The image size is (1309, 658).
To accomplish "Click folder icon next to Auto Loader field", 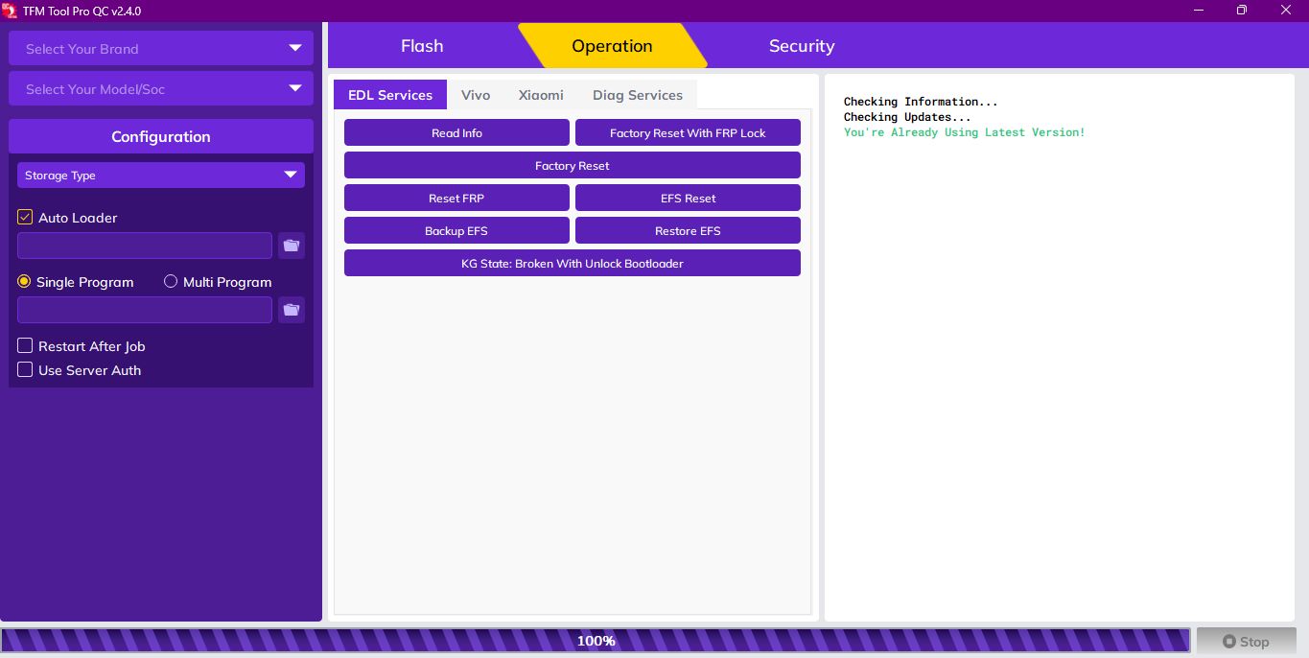I will tap(292, 246).
